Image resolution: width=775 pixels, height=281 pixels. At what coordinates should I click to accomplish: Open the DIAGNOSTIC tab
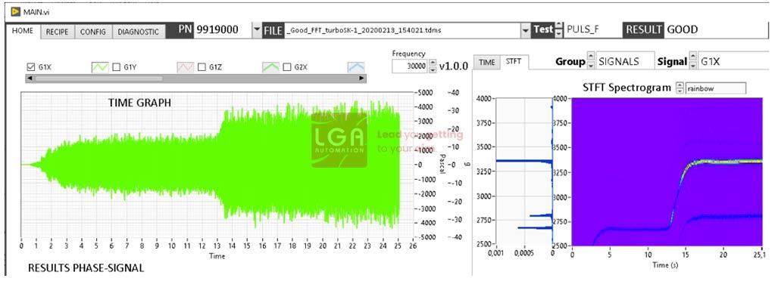(139, 32)
